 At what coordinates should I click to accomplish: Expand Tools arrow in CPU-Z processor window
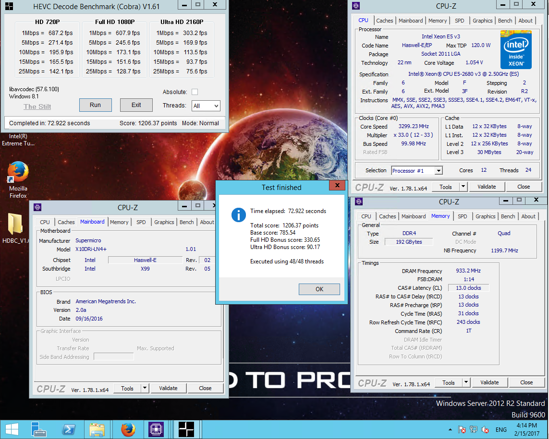463,187
